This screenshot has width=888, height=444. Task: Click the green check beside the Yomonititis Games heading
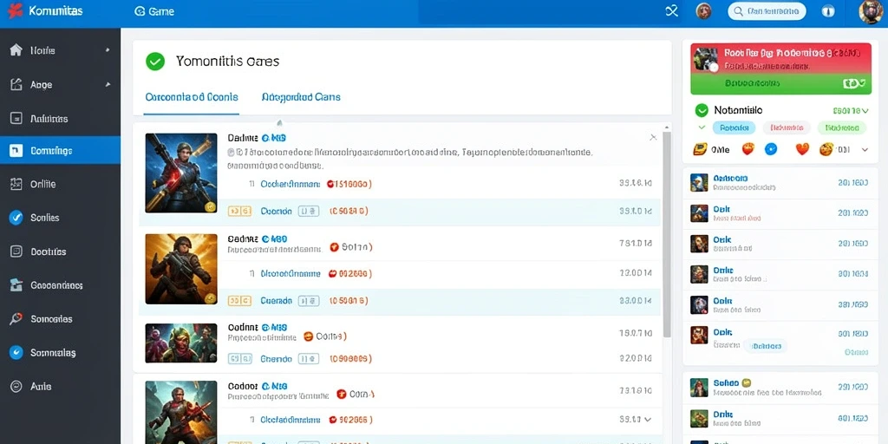tap(154, 62)
